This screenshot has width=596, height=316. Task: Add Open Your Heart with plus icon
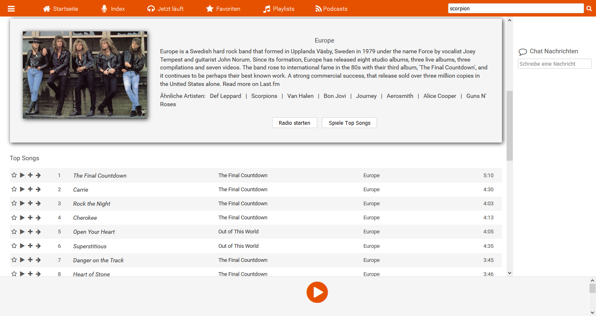click(30, 231)
